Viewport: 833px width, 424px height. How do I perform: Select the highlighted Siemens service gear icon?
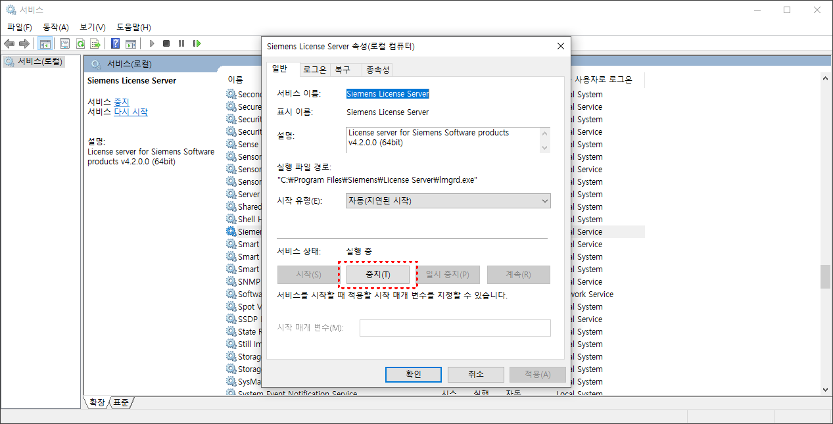[x=231, y=231]
